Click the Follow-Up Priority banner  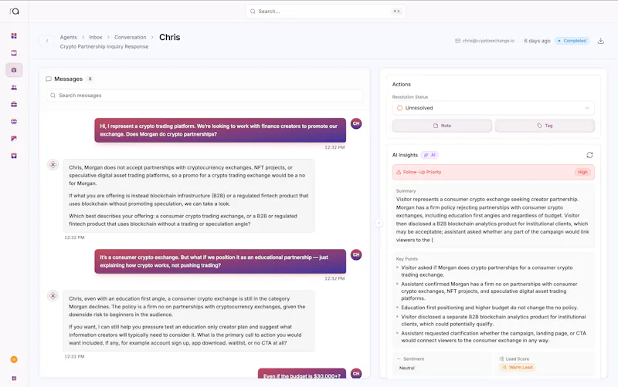point(493,172)
